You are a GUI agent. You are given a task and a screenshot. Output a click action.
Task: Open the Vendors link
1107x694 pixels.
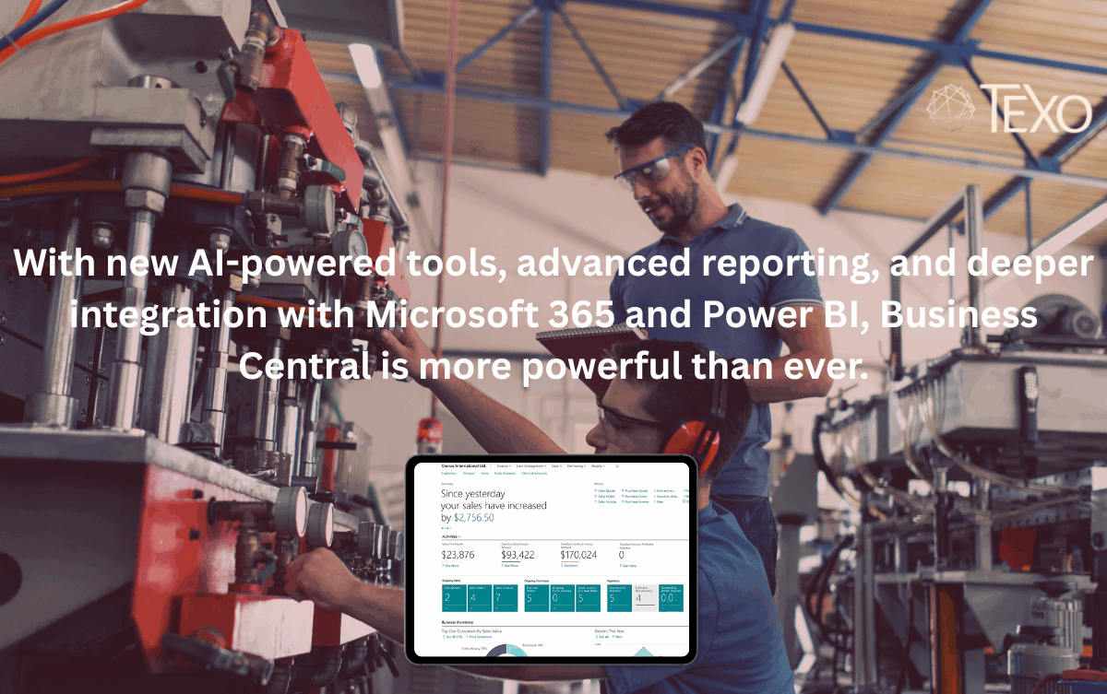[468, 474]
